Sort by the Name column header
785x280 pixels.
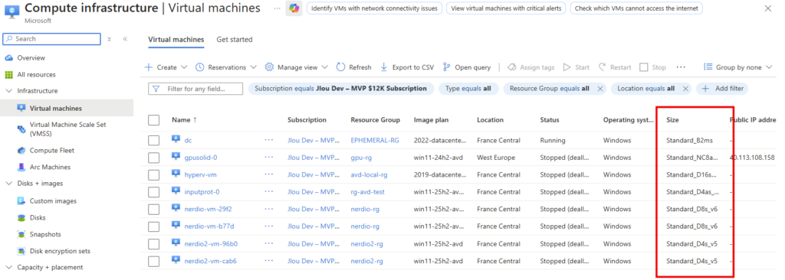(184, 120)
